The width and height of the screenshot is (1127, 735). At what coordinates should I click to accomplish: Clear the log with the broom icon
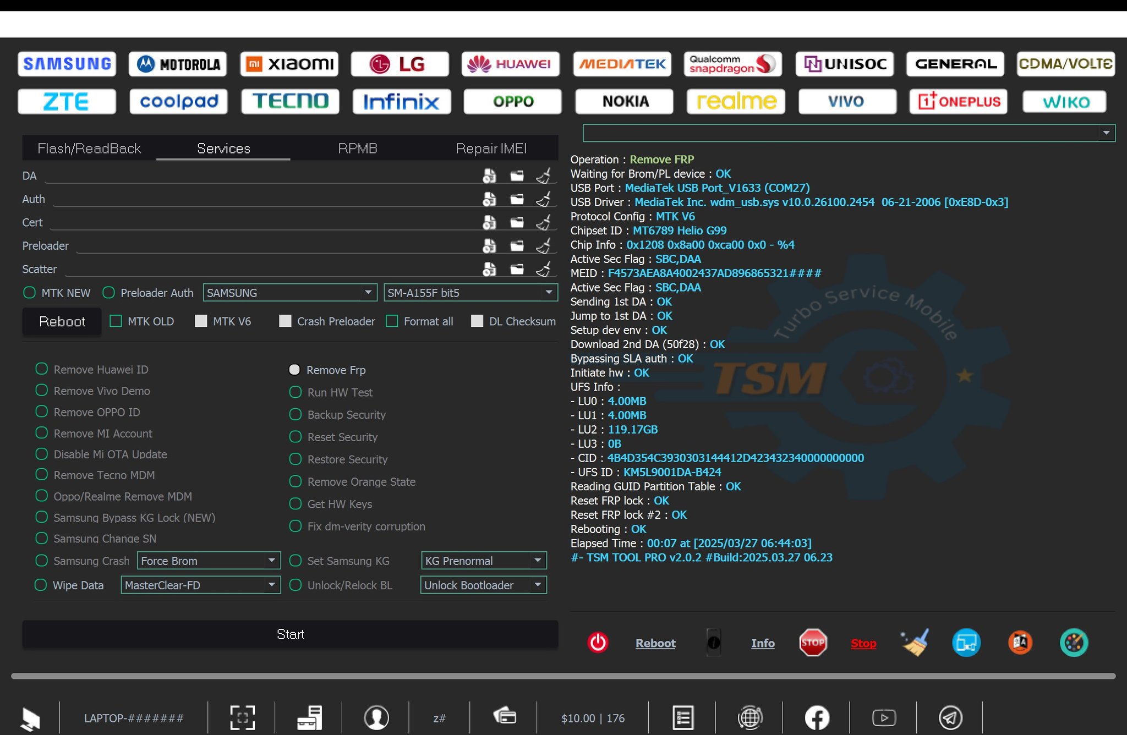(x=915, y=643)
